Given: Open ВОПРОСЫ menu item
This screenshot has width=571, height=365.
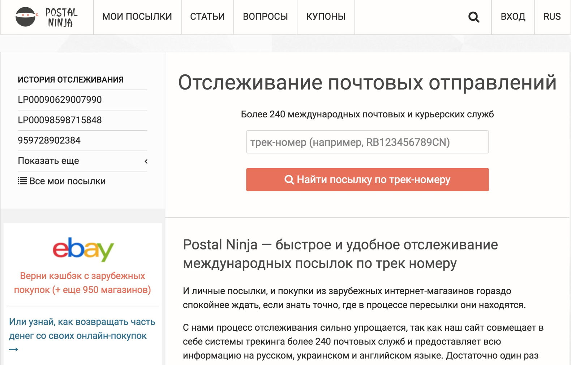Looking at the screenshot, I should tap(265, 17).
